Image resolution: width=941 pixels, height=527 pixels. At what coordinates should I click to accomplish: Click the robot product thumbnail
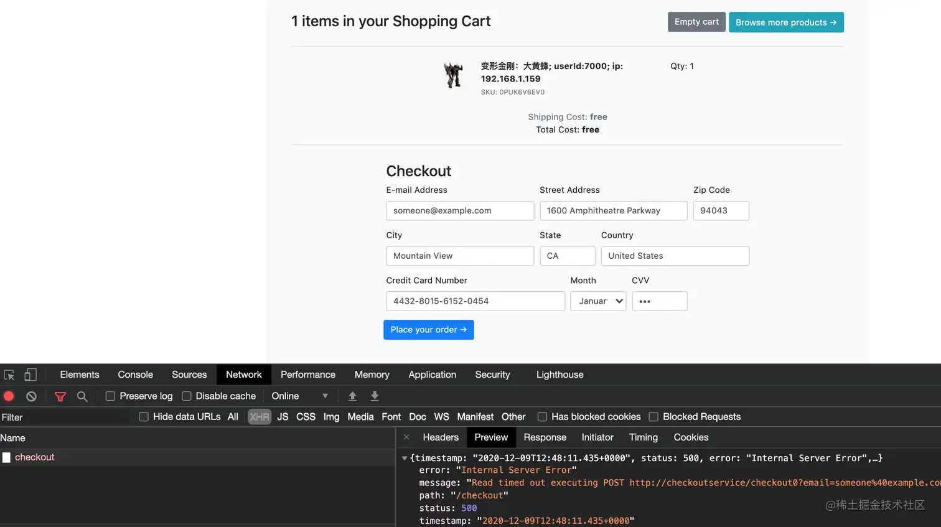click(454, 75)
